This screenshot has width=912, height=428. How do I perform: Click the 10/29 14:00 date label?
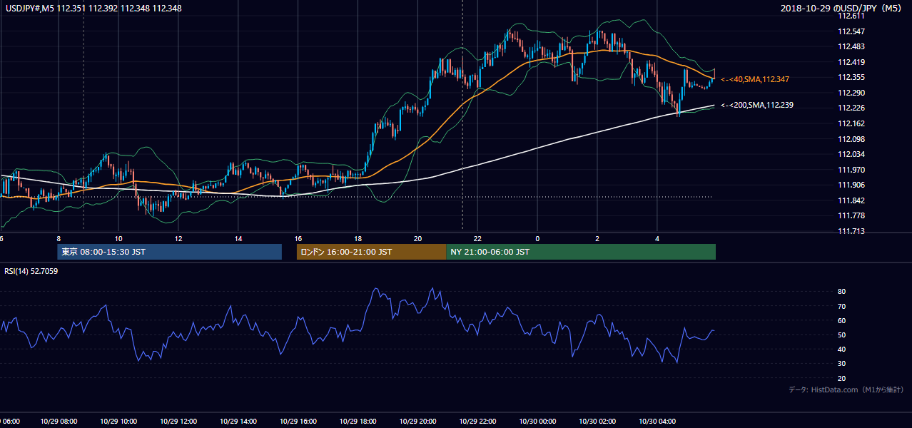coord(238,422)
